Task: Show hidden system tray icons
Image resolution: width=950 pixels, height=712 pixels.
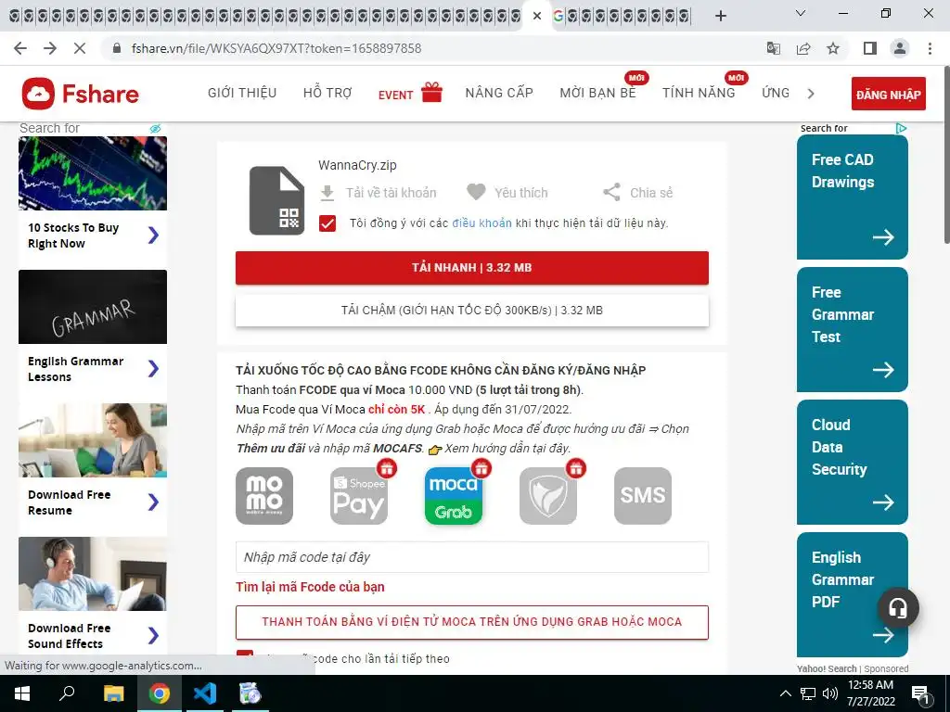Action: (x=785, y=693)
